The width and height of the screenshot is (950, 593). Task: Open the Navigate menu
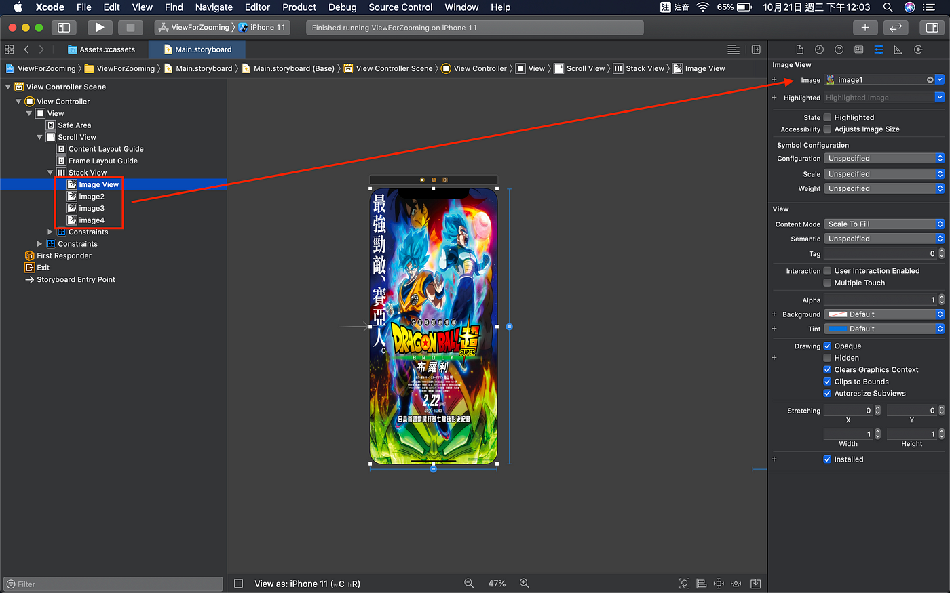[214, 7]
